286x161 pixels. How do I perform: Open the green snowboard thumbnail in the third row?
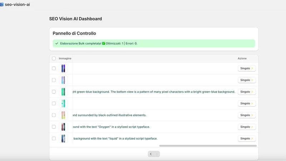[63, 92]
